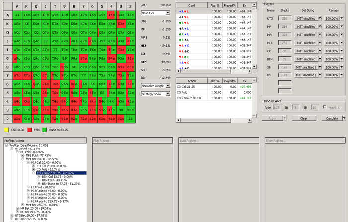348x222 pixels.
Task: Click the Q6o cell in hand grid
Action: [x=36, y=84]
